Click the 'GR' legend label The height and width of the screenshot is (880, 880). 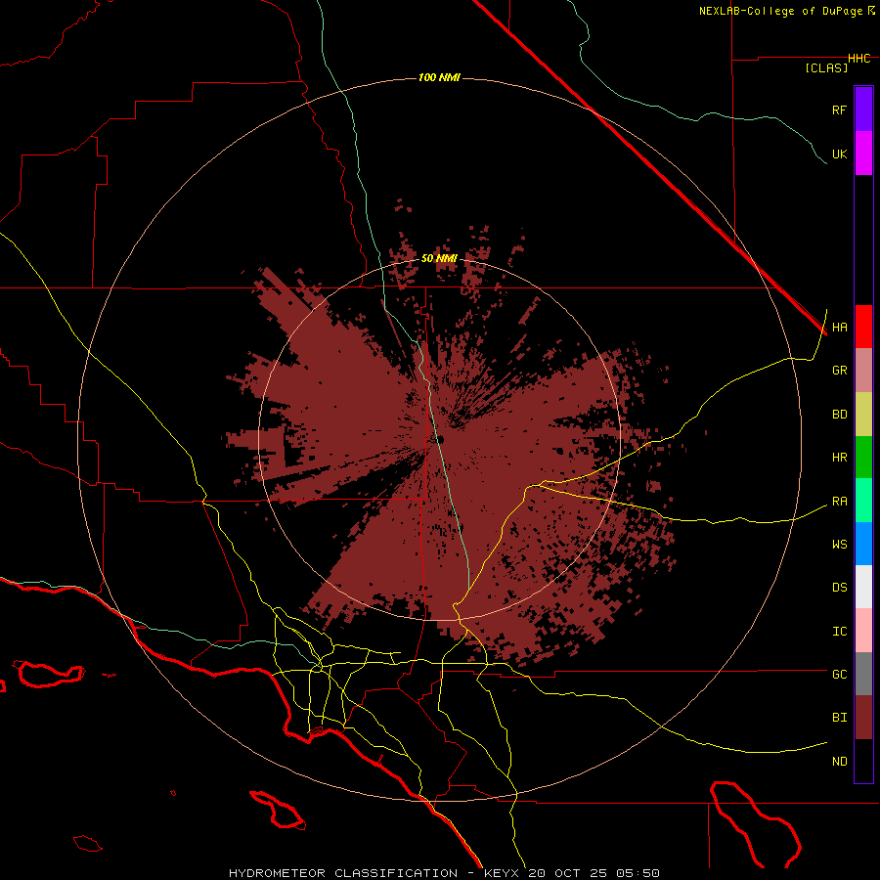839,371
